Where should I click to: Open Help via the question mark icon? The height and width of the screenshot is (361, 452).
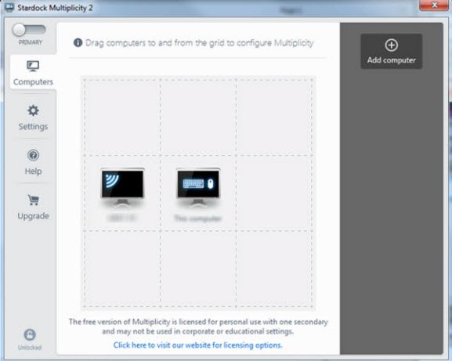(33, 155)
